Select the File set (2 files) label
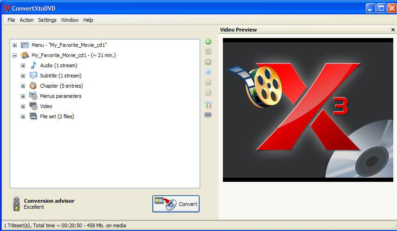 (x=57, y=116)
